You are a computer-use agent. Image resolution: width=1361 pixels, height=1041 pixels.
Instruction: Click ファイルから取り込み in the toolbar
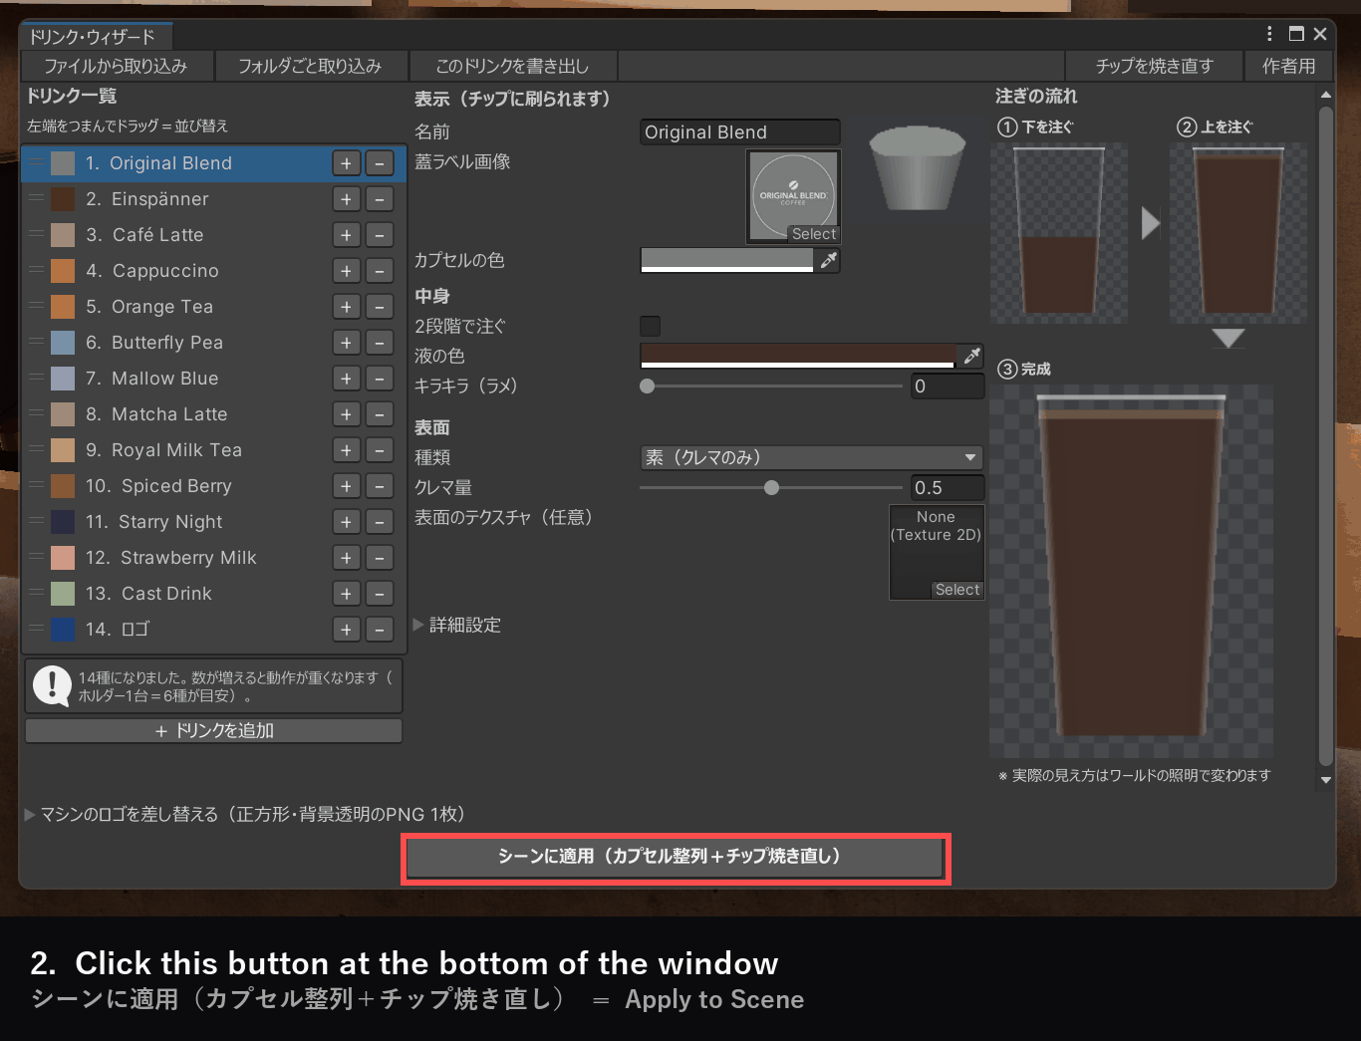point(116,66)
